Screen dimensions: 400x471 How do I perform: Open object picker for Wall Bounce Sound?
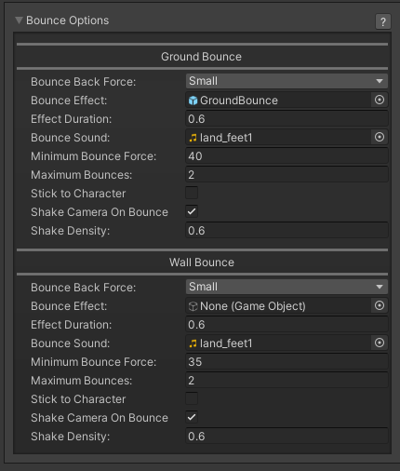pyautogui.click(x=380, y=343)
